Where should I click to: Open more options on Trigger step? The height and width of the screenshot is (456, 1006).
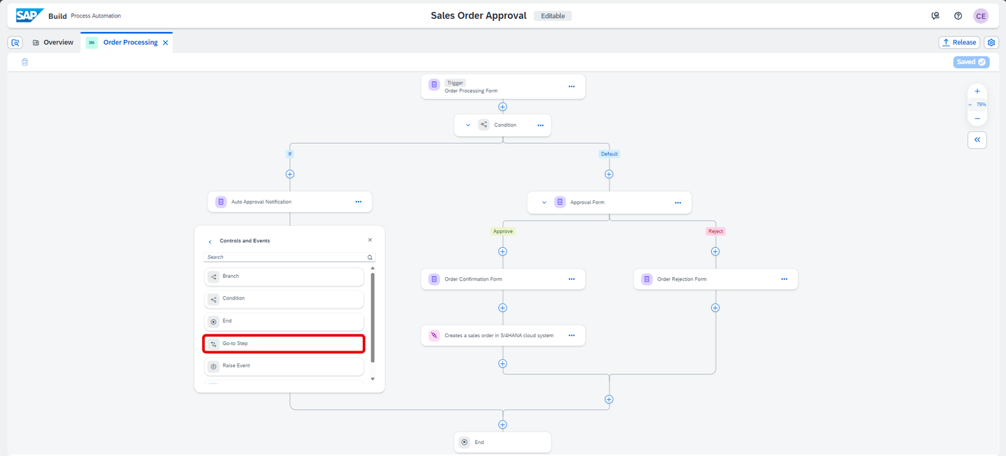click(571, 87)
